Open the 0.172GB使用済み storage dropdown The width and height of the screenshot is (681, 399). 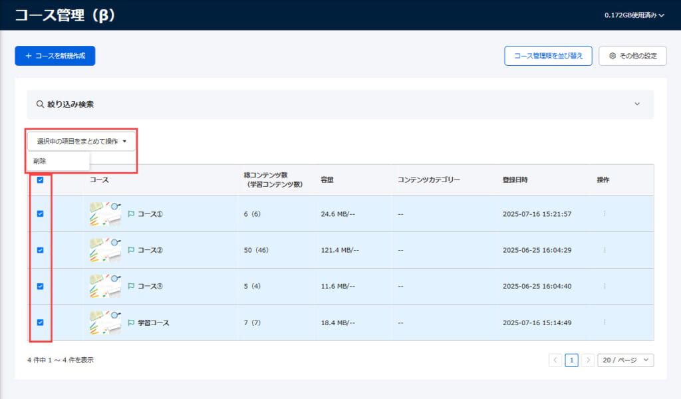[x=634, y=15]
